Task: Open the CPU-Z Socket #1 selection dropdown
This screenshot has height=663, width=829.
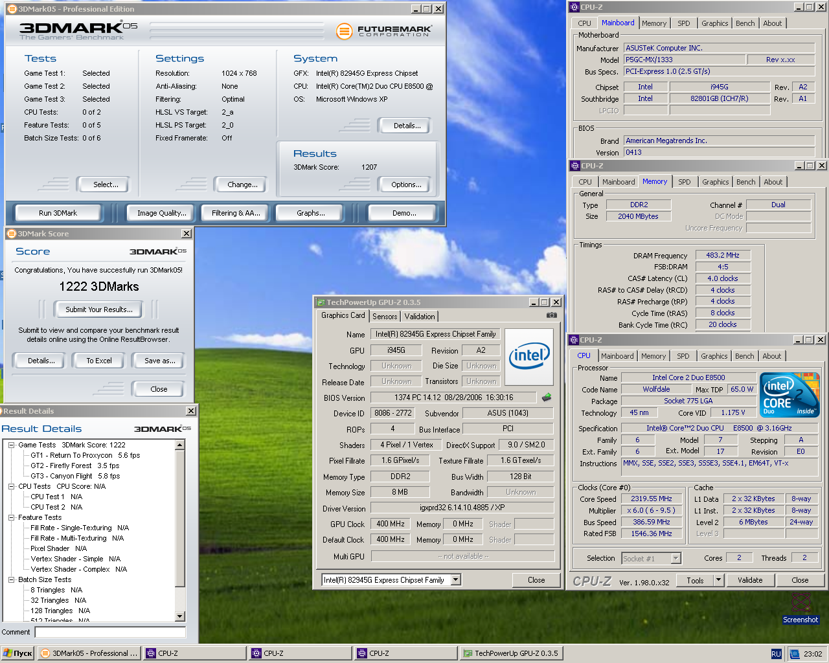Action: [x=676, y=558]
